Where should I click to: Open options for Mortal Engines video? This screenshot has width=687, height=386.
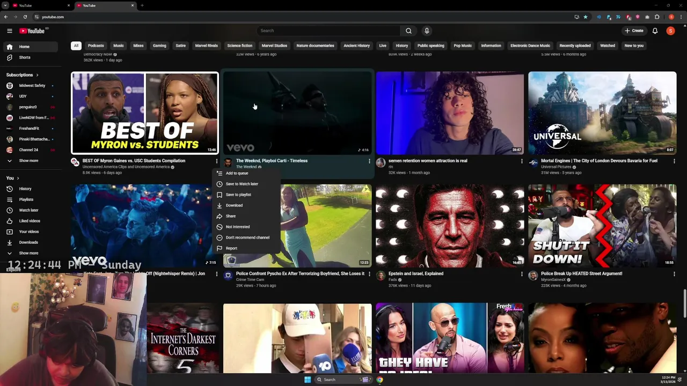(x=674, y=161)
